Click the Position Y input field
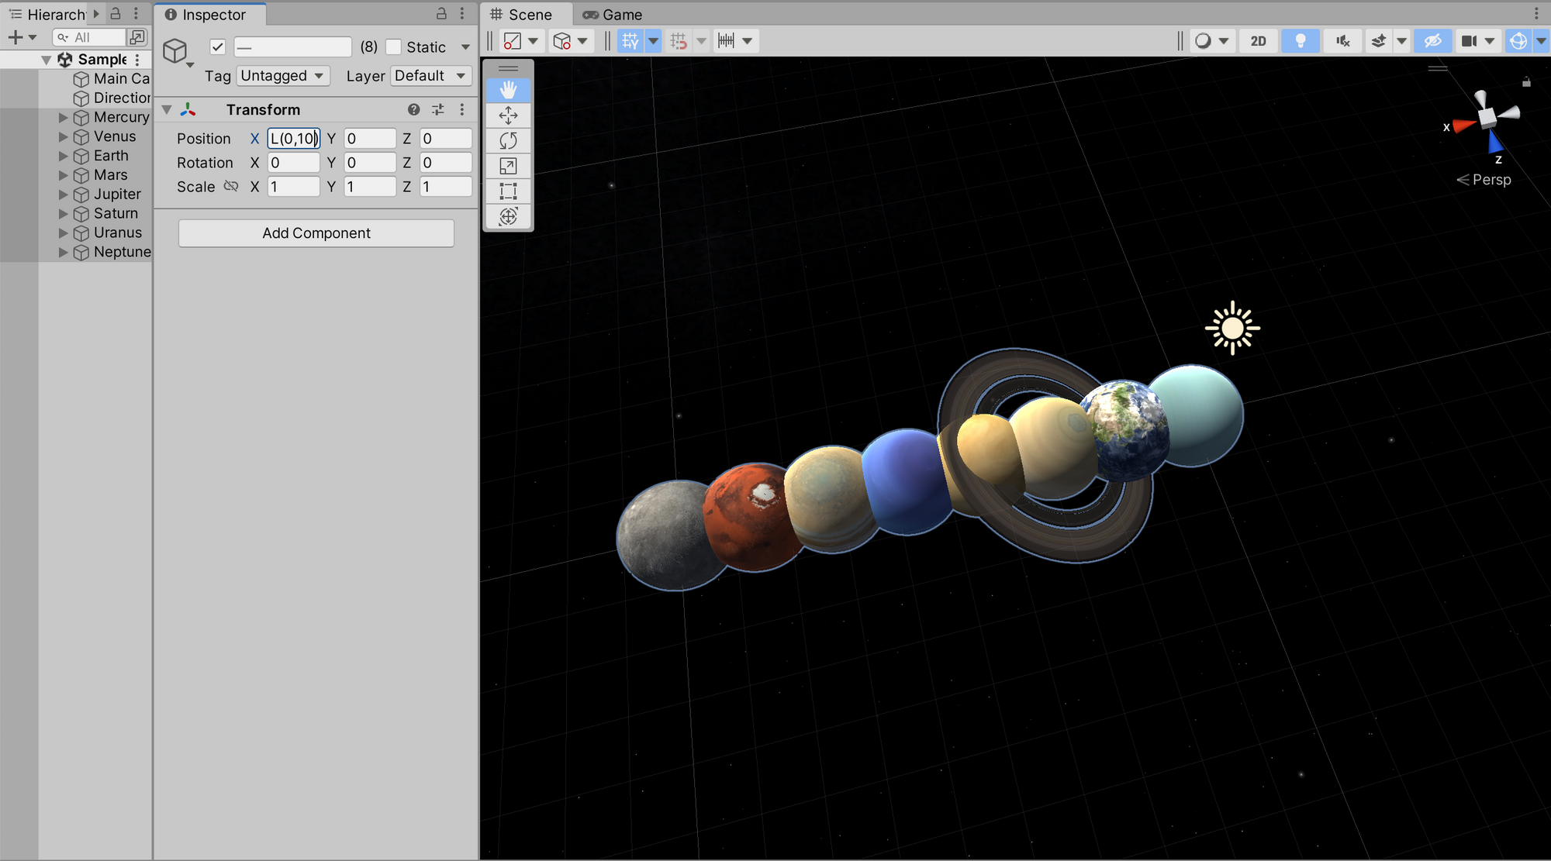This screenshot has height=861, width=1551. 369,139
